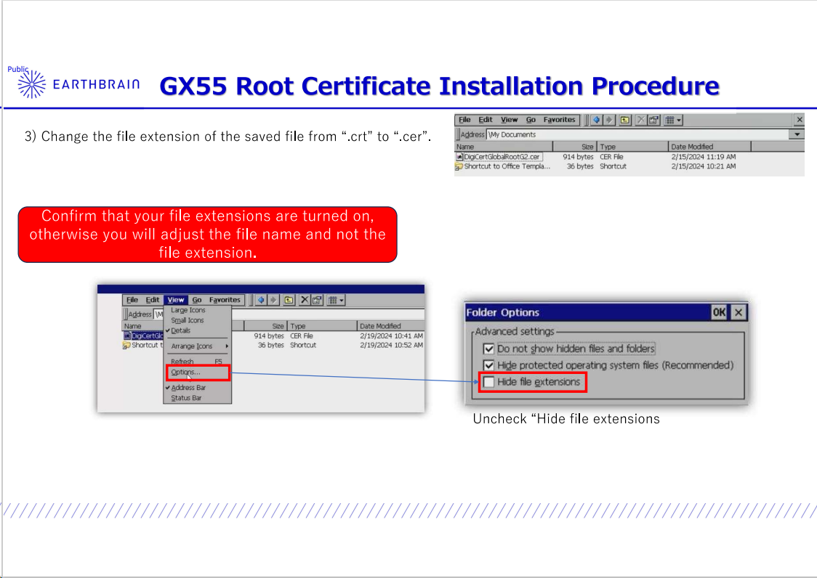Click 2/15/2024 11:19 AM date cell
Image resolution: width=817 pixels, height=578 pixels.
704,157
